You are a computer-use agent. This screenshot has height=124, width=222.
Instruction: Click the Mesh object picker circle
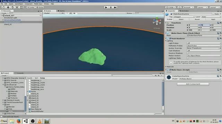[221, 35]
